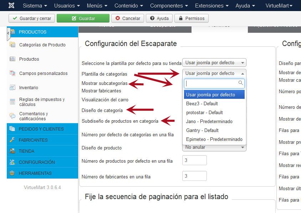Click the FABRICANTES wrench icon
This screenshot has width=301, height=213.
coord(12,140)
